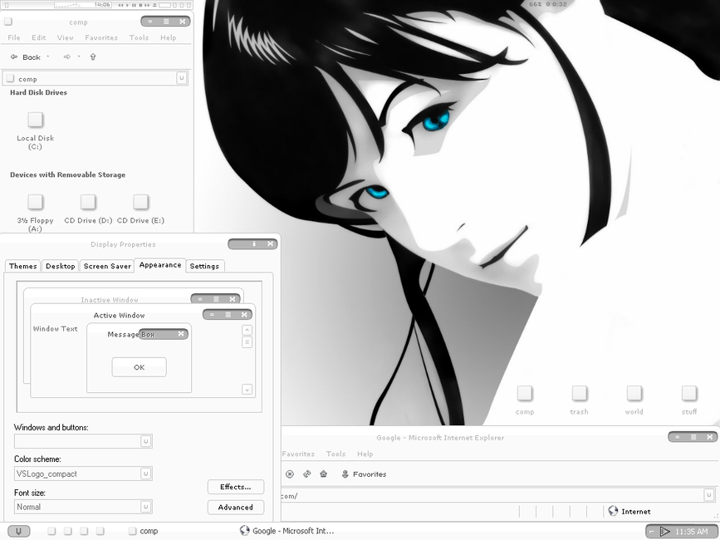Switch to comp window via taskbar button
This screenshot has height=540, width=720.
(144, 531)
